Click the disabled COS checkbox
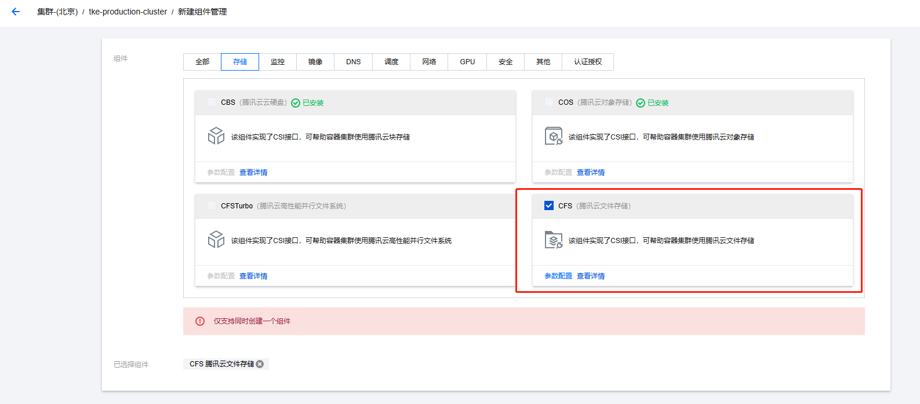 point(549,102)
